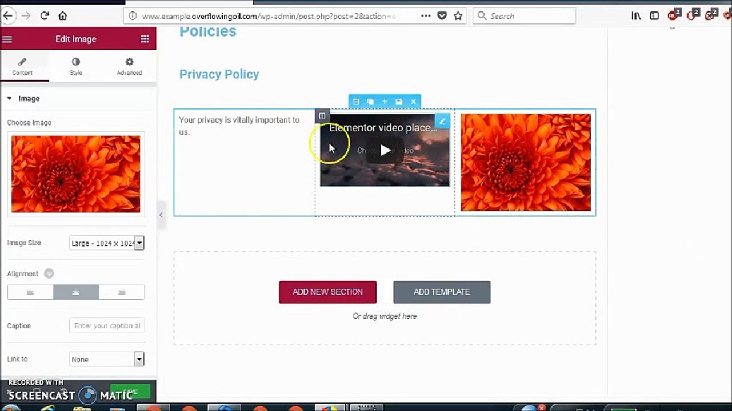
Task: Switch to the Advanced tab
Action: (x=129, y=66)
